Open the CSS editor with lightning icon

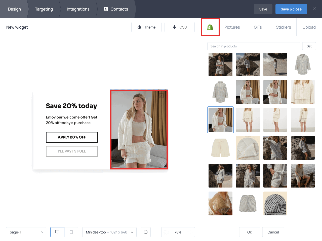click(179, 27)
